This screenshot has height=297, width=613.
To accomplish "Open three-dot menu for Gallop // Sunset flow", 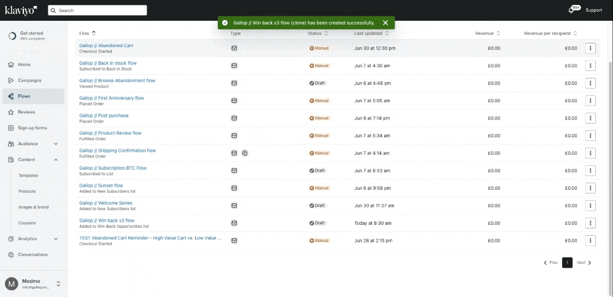I will click(x=590, y=188).
